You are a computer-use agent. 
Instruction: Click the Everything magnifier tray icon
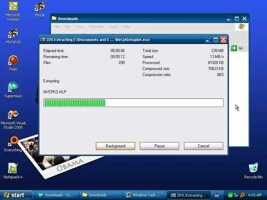pos(242,195)
